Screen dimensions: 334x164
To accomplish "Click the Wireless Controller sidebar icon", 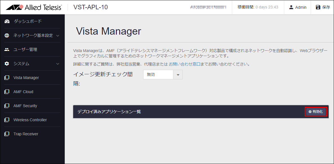I will (x=7, y=120).
